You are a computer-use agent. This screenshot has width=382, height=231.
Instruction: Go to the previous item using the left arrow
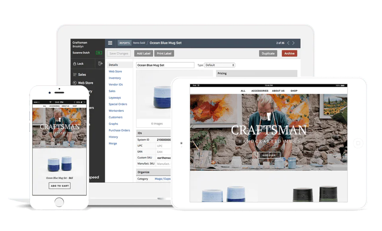tap(288, 43)
